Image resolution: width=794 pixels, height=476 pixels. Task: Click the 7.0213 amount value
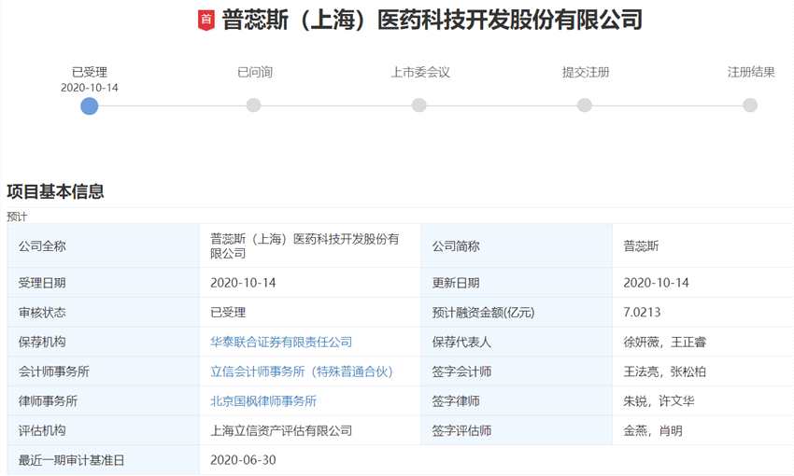tap(642, 312)
